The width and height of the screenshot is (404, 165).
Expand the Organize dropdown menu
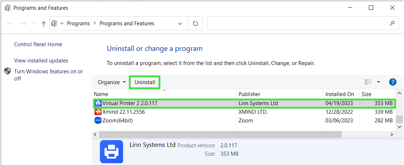point(112,82)
